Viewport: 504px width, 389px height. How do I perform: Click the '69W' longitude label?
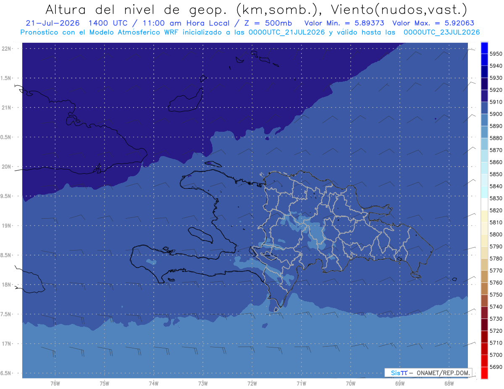[400, 384]
